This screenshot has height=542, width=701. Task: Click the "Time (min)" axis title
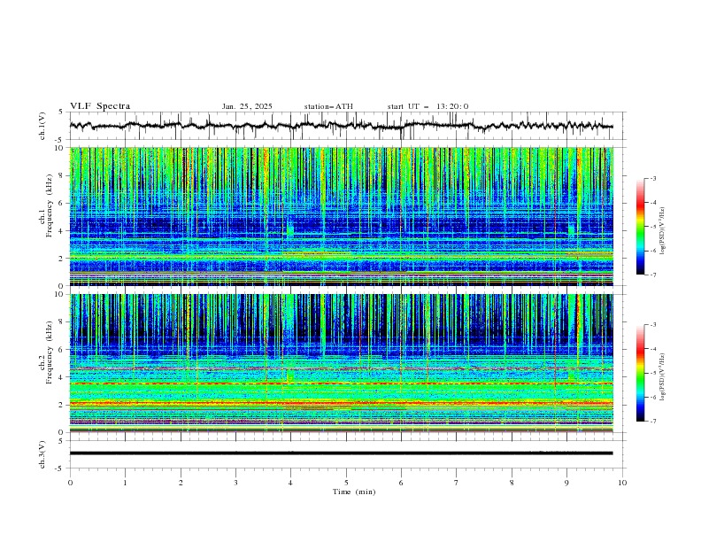coord(354,492)
